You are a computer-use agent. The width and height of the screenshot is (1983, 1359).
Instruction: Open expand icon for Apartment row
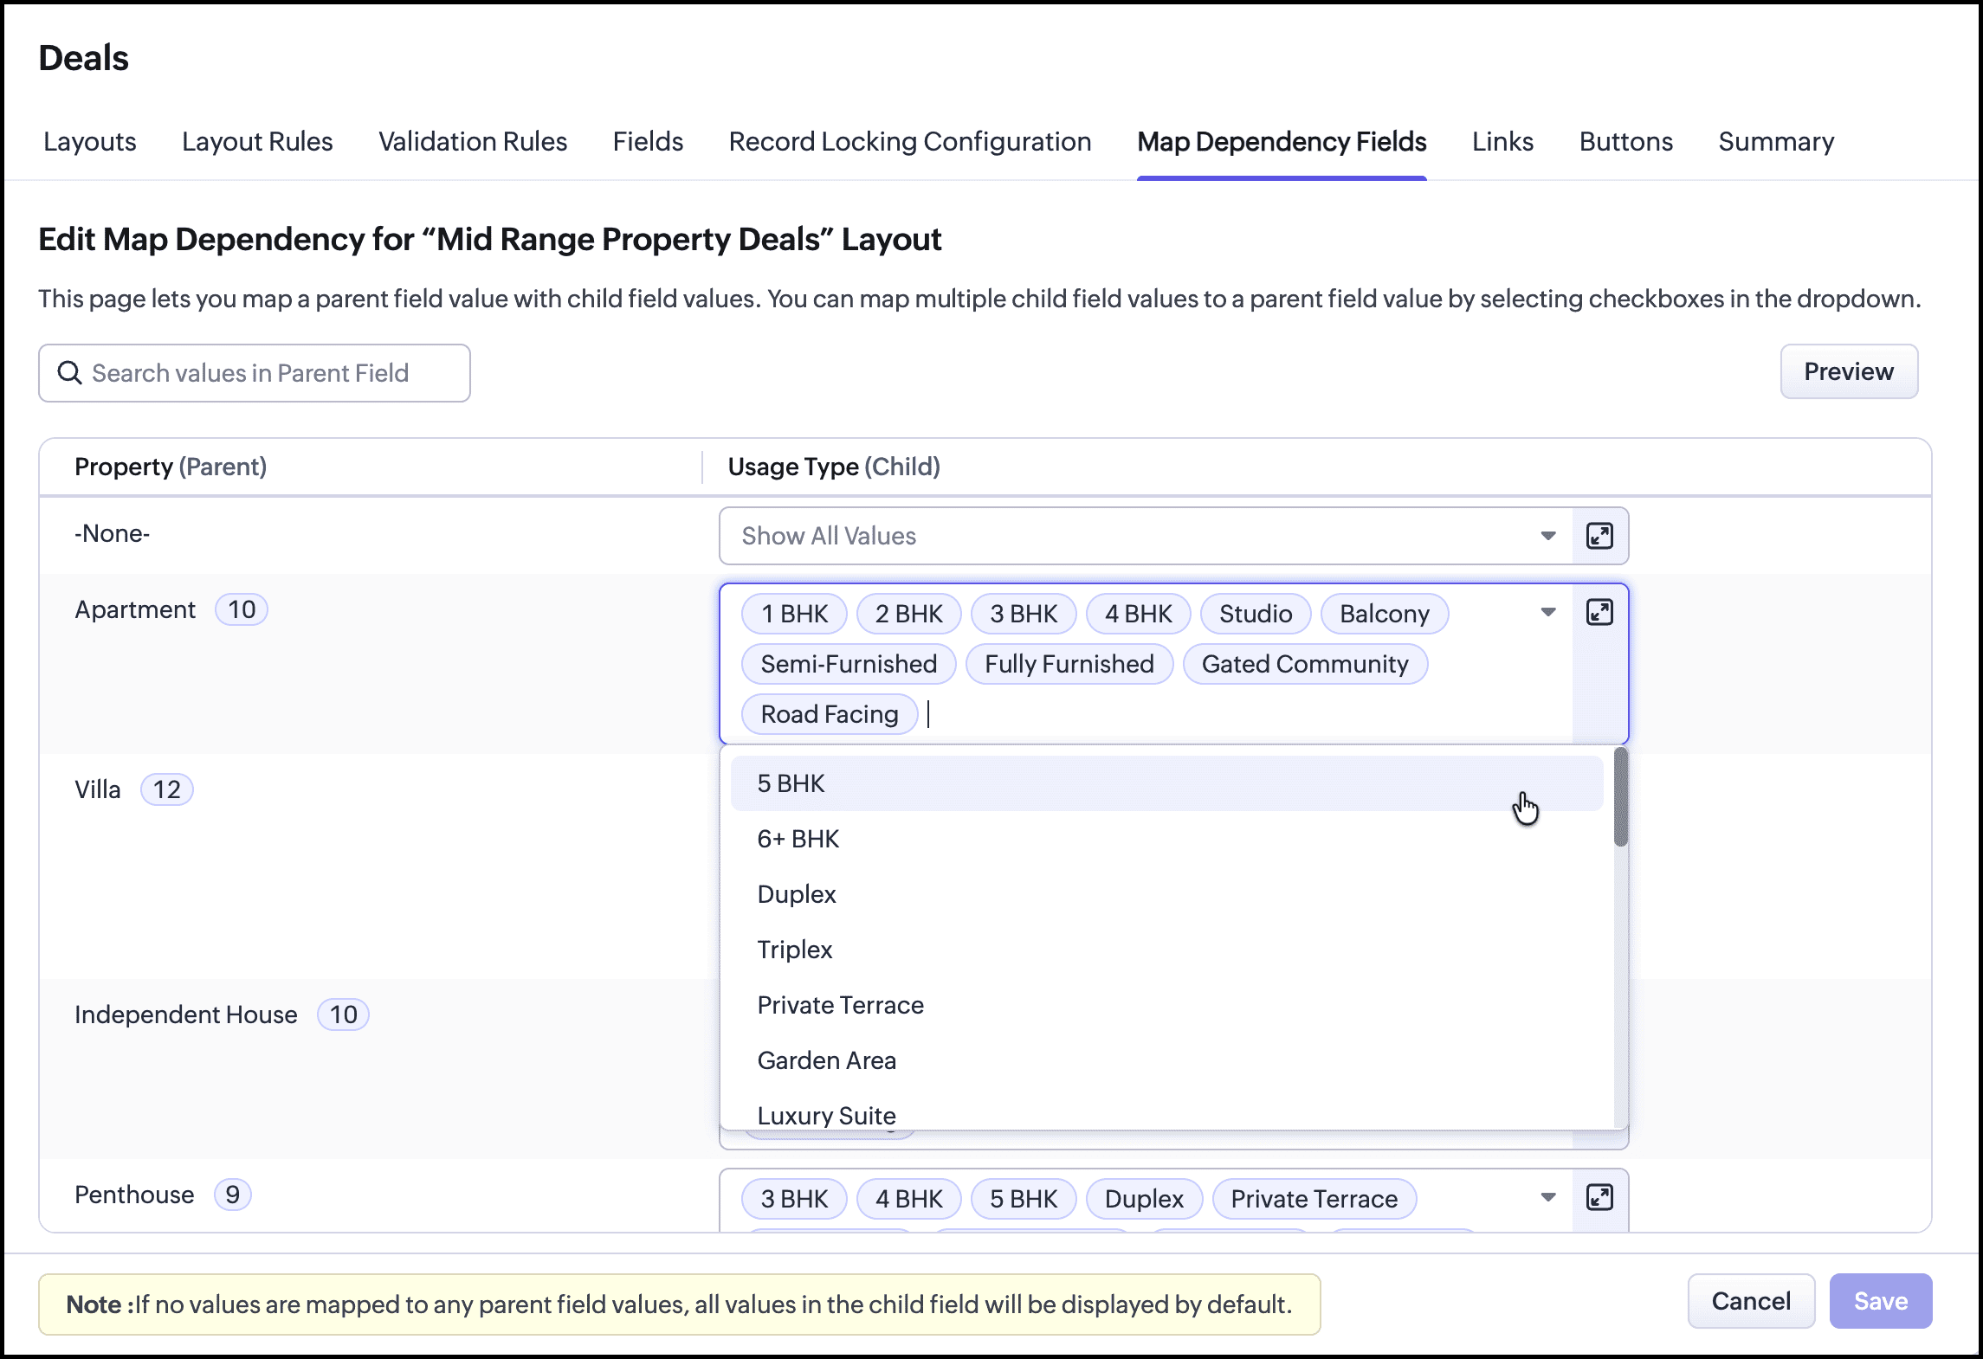pyautogui.click(x=1599, y=612)
